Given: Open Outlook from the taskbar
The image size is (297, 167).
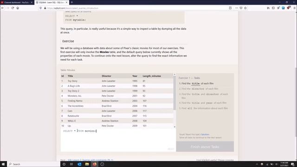Looking at the screenshot, I should click(x=79, y=164).
